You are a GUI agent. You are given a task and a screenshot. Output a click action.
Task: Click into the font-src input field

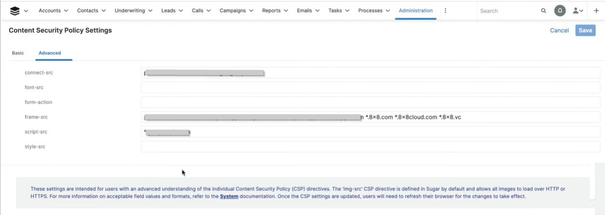[370, 88]
